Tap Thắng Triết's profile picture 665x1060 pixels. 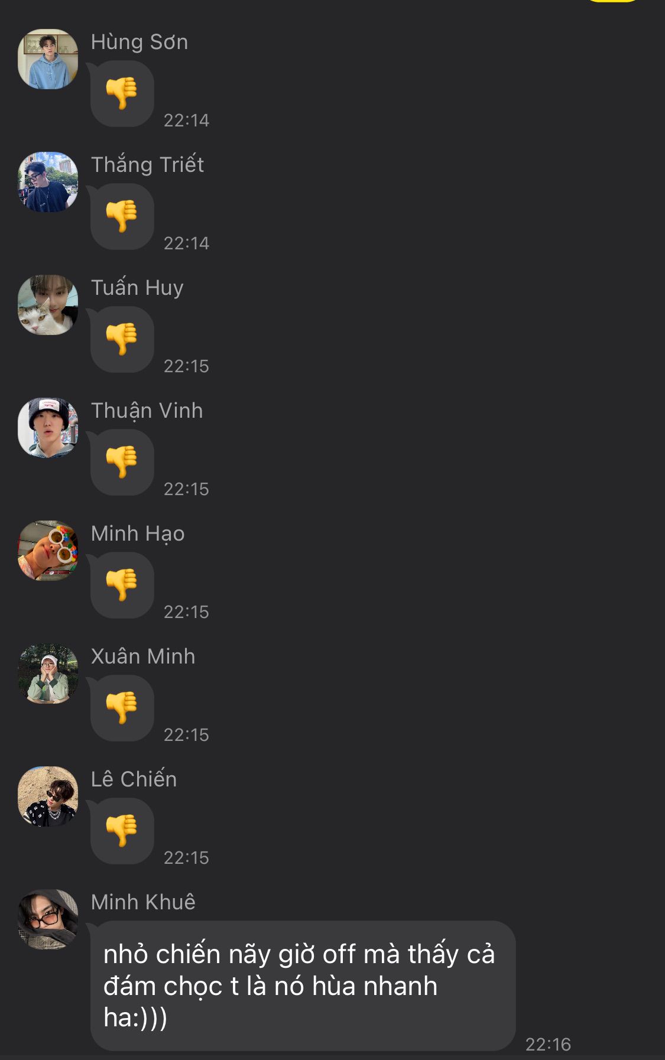click(48, 182)
